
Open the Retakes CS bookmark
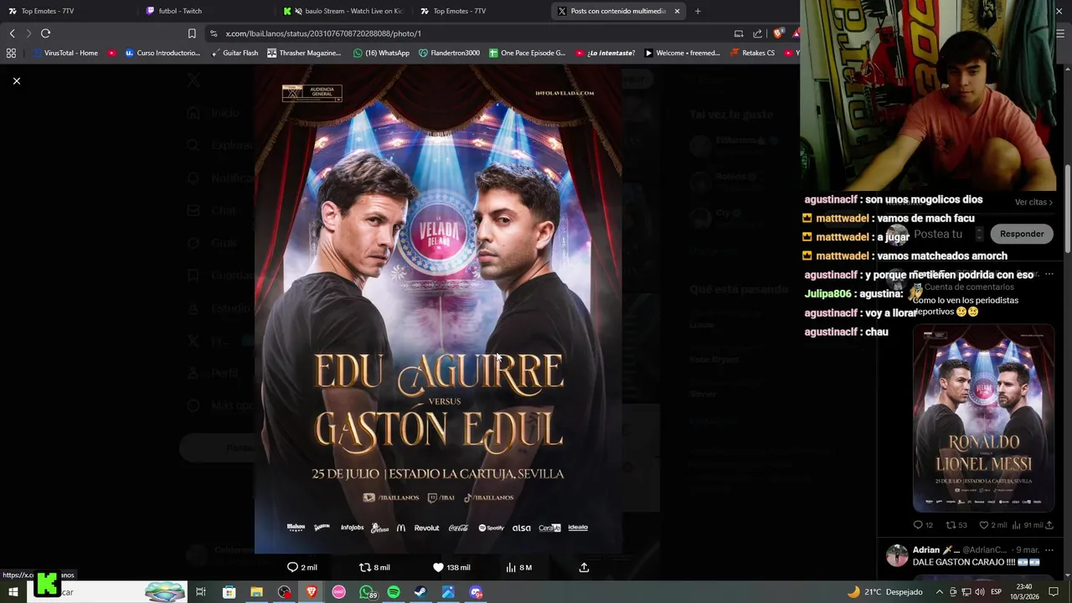click(752, 53)
